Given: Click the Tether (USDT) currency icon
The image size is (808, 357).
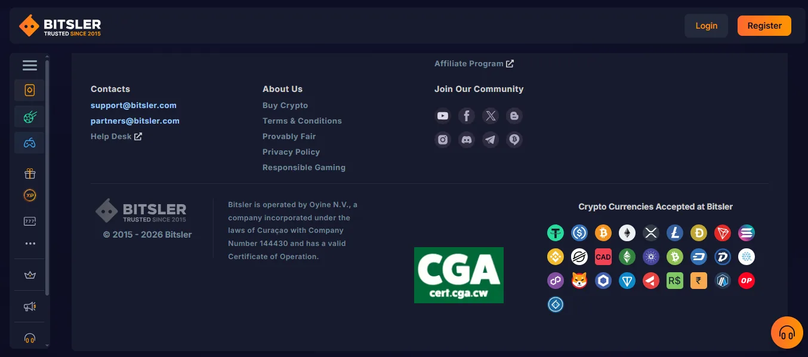Looking at the screenshot, I should pos(556,233).
